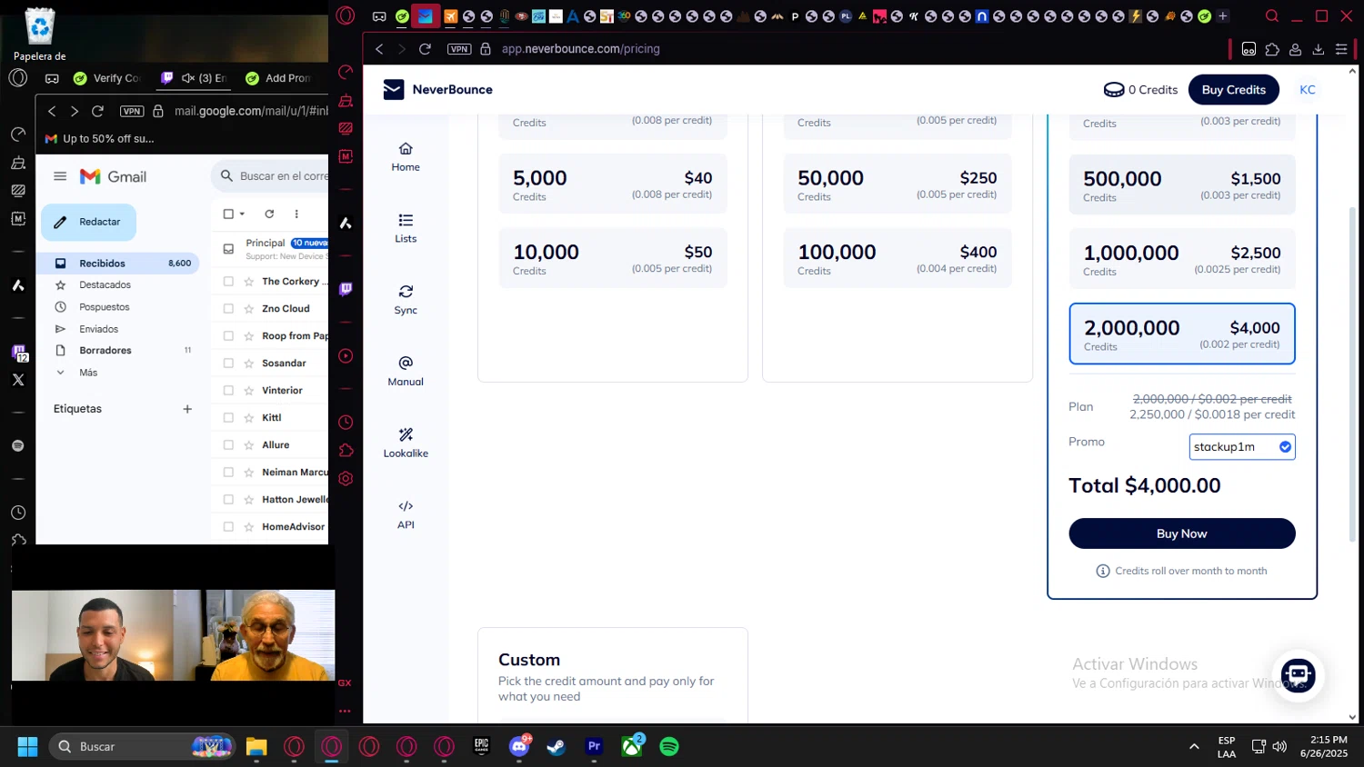Image resolution: width=1364 pixels, height=767 pixels.
Task: Open the Opera easy setup menu icon
Action: [1341, 49]
